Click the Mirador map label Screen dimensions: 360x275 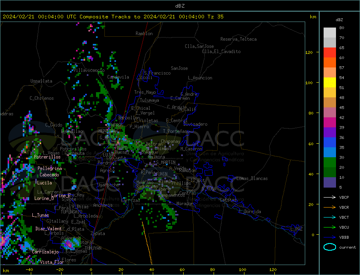click(x=185, y=204)
